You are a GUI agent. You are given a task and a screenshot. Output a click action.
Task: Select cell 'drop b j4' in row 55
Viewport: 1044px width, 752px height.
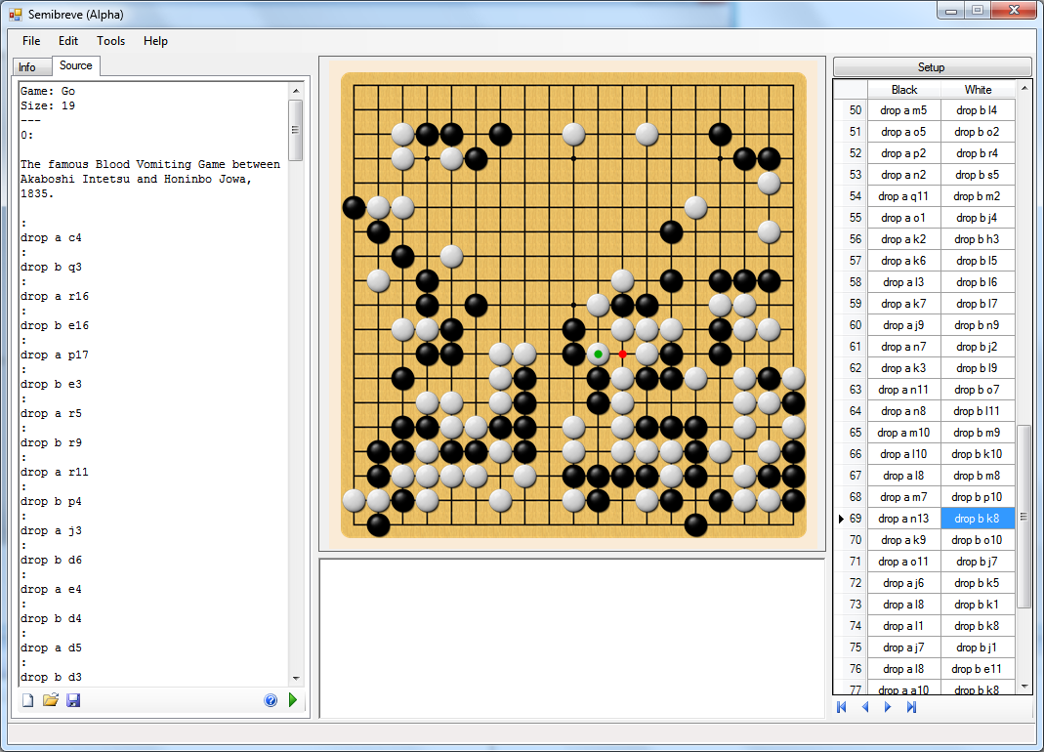[x=977, y=218]
